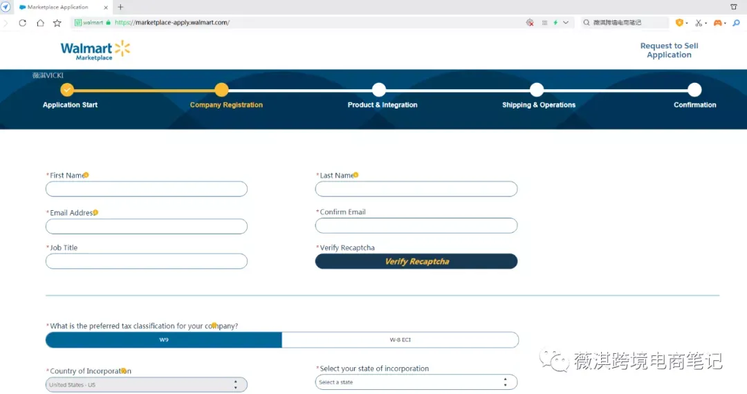Viewport: 747px width, 394px height.
Task: Bookmark this page with the star icon
Action: (x=57, y=23)
